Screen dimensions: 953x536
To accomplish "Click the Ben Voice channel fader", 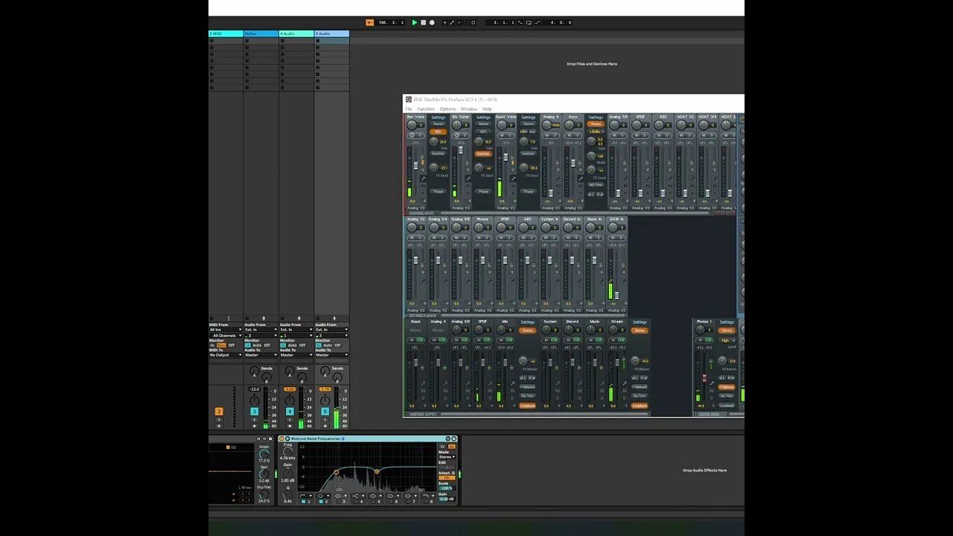I will 417,165.
